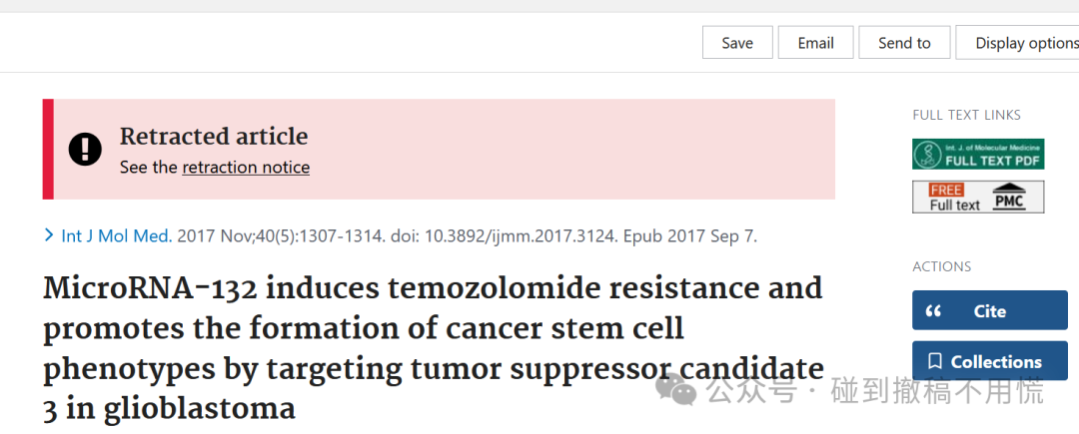Click the Retracted article banner heading

coord(214,136)
